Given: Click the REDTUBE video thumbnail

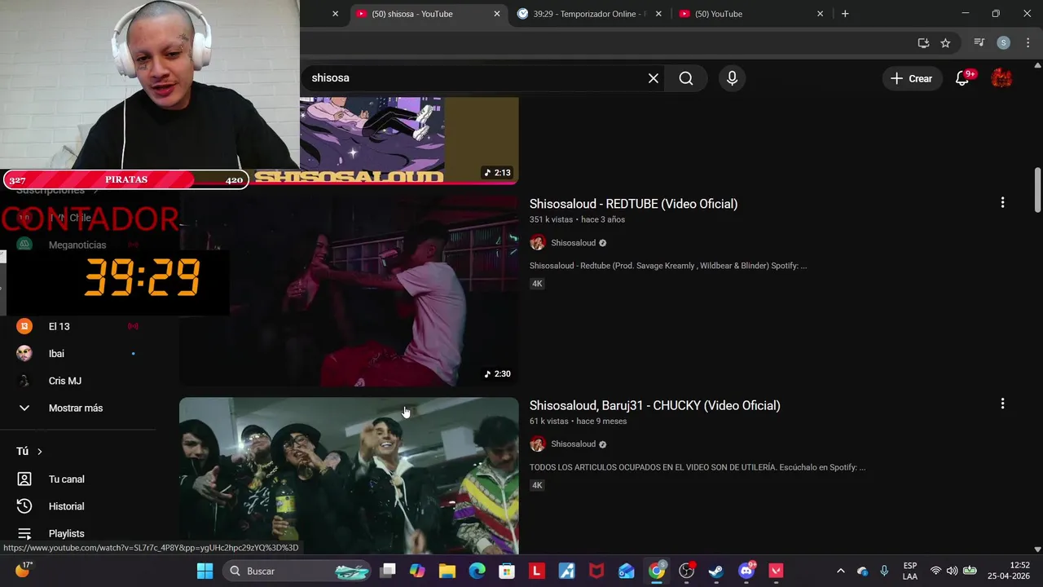Looking at the screenshot, I should point(349,291).
